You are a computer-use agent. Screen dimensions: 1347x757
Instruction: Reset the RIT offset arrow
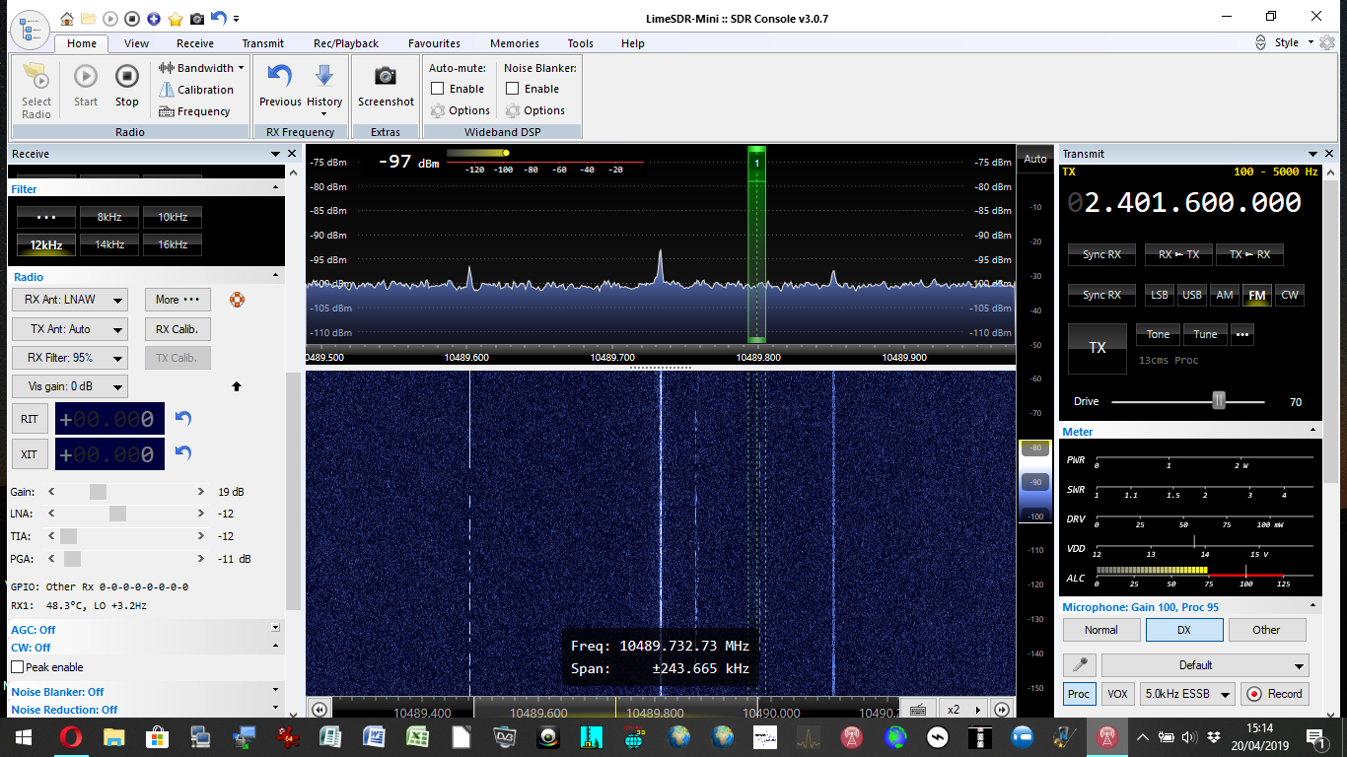click(x=182, y=418)
